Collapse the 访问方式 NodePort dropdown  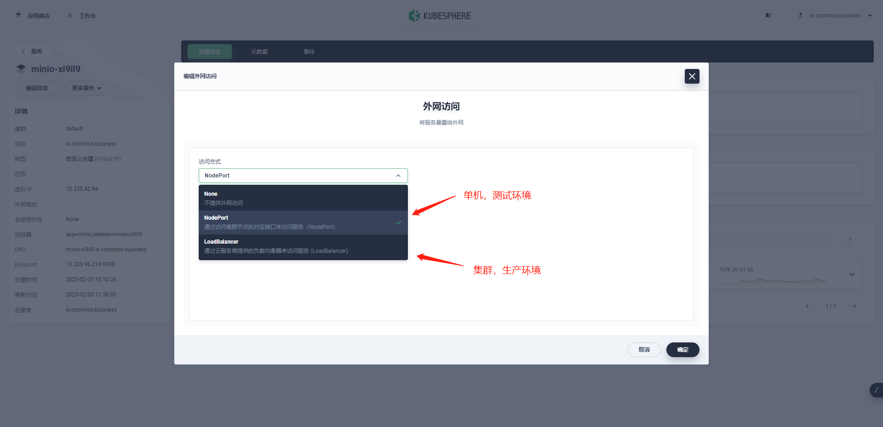point(398,175)
